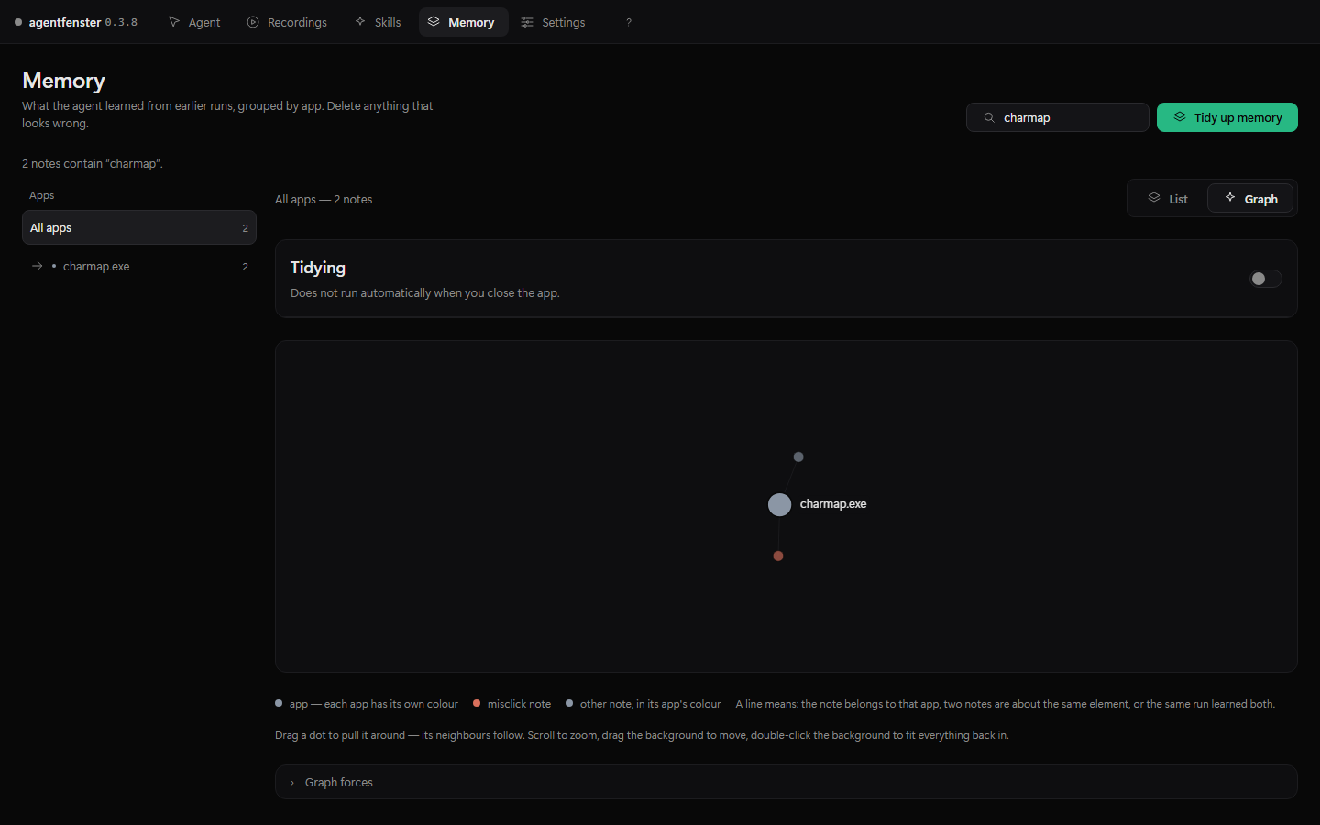The image size is (1320, 825).
Task: Click Tidy up memory button
Action: click(1226, 117)
